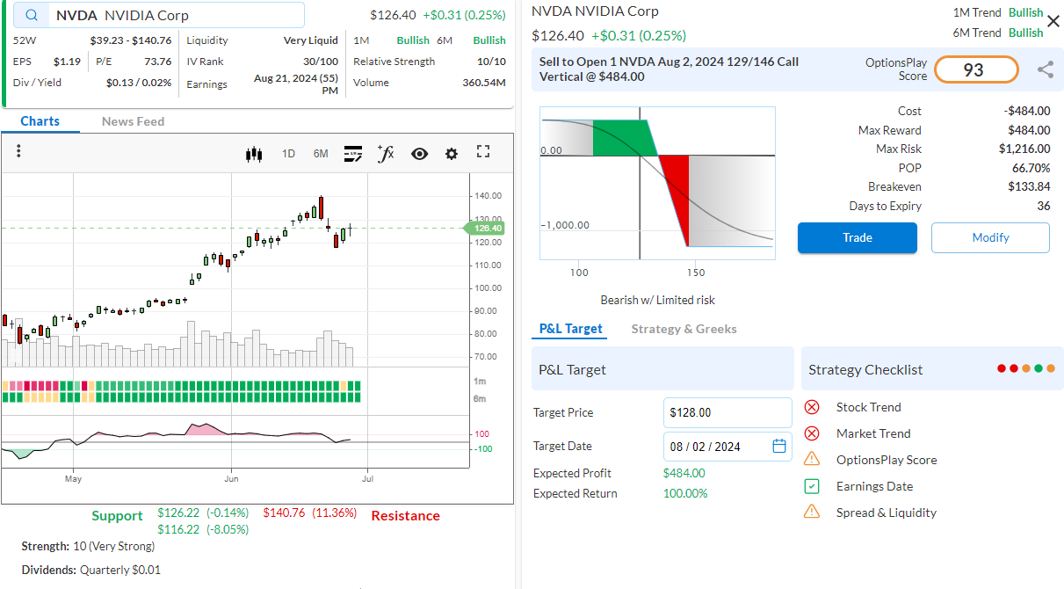Click the green payoff profit region
Viewport: 1064px width, 589px height.
[623, 138]
